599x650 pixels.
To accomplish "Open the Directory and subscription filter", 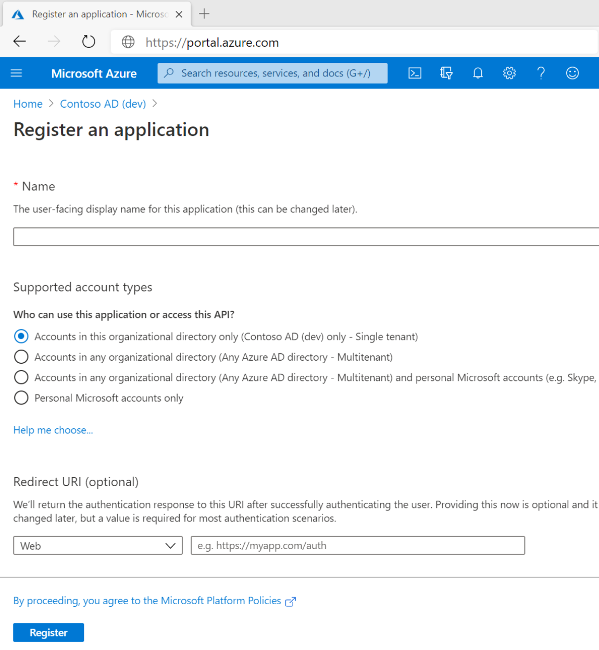I will 446,73.
